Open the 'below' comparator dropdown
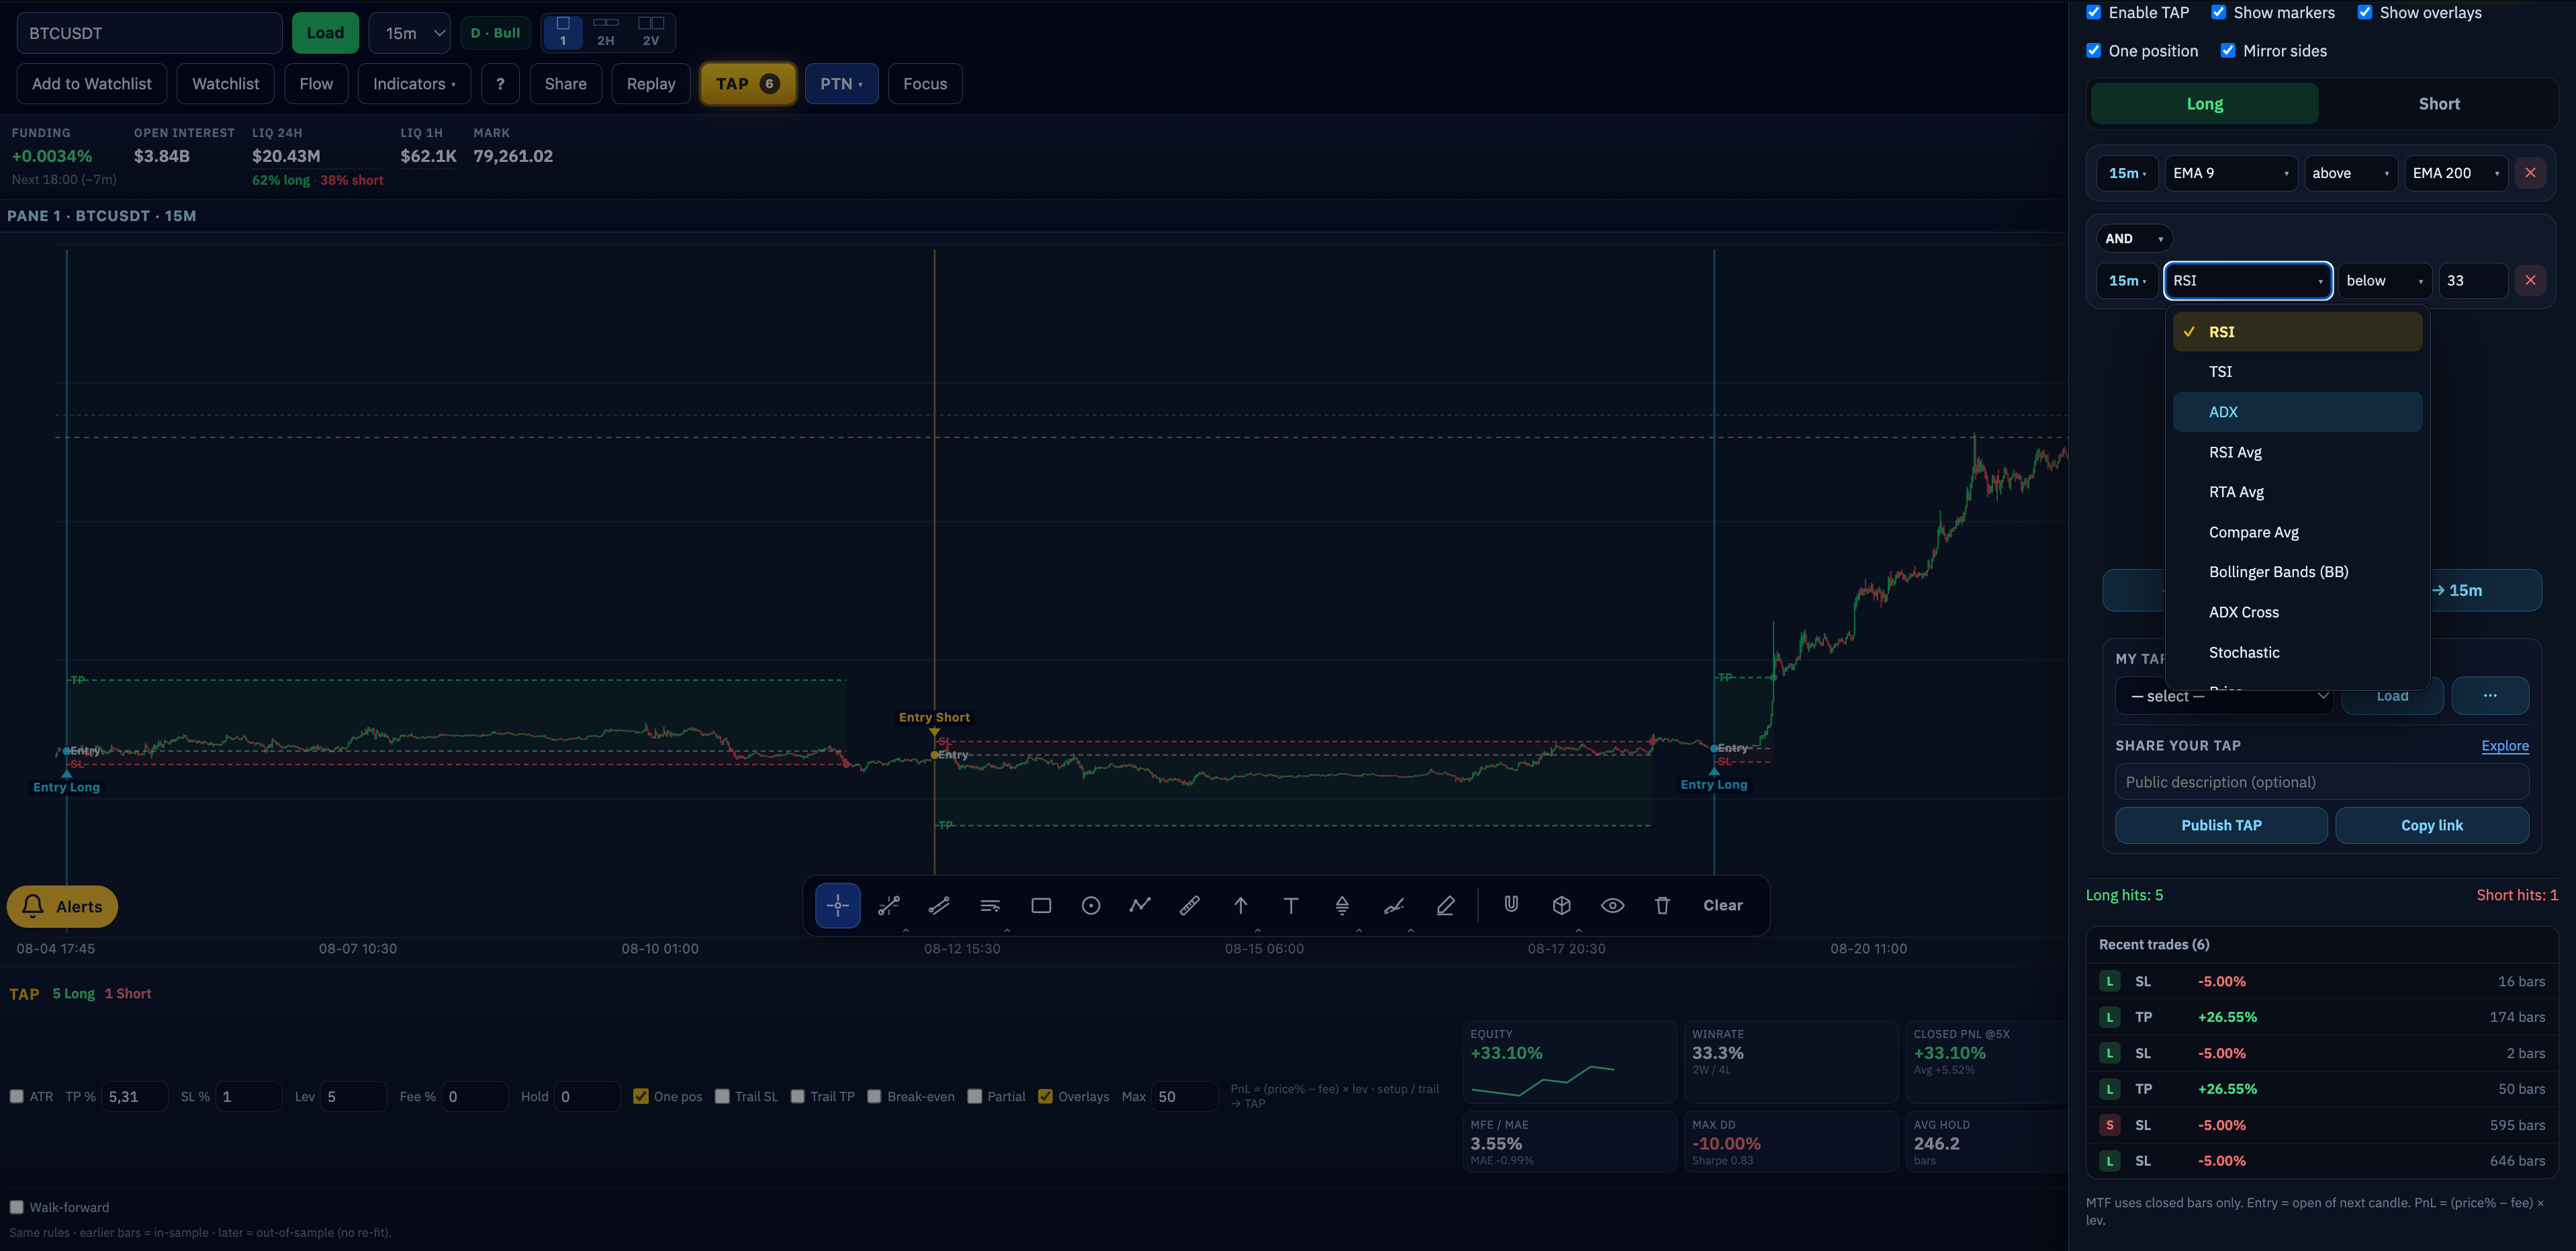Image resolution: width=2576 pixels, height=1251 pixels. click(2384, 280)
